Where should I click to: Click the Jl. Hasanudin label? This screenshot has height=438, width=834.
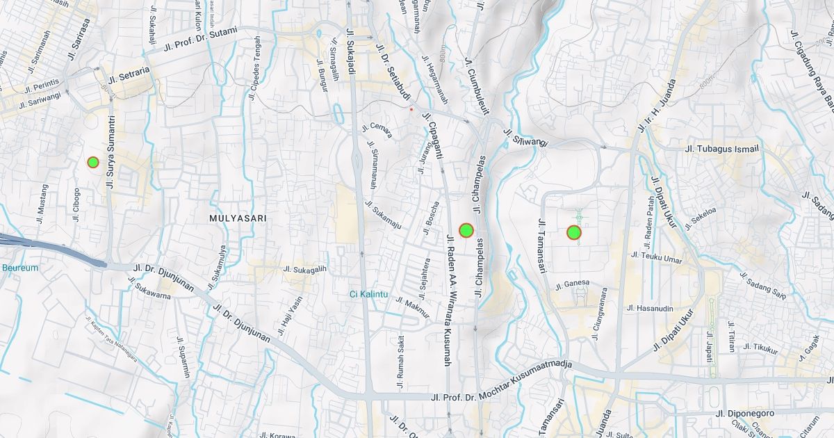click(x=650, y=308)
